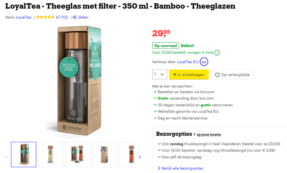Open seller LoyalTea B.V. link
287x173 pixels.
(188, 62)
